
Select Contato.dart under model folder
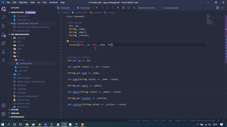coord(25,64)
